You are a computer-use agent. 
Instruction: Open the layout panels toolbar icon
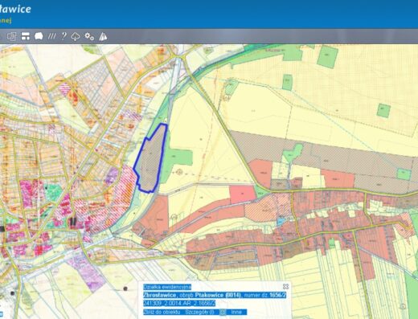(x=26, y=36)
